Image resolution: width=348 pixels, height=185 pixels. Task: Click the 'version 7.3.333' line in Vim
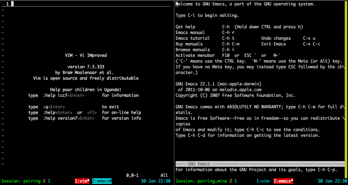[x=86, y=67]
